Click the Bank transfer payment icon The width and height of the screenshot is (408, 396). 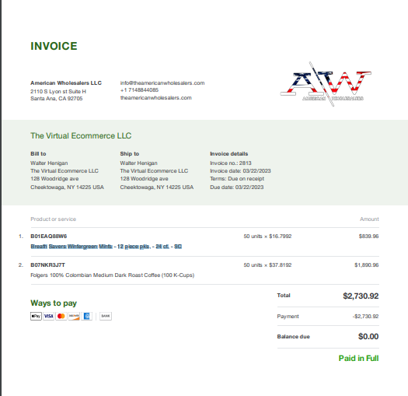pyautogui.click(x=106, y=316)
